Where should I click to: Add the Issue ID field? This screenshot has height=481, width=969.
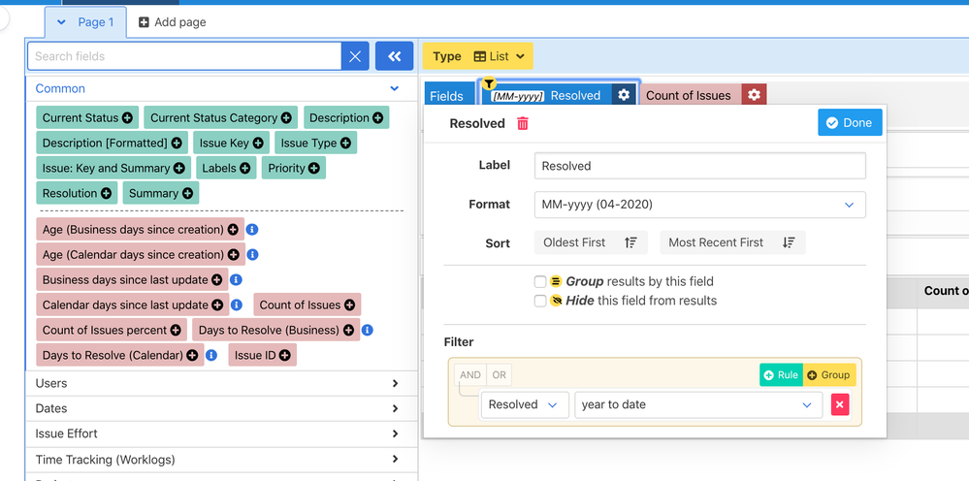coord(285,355)
